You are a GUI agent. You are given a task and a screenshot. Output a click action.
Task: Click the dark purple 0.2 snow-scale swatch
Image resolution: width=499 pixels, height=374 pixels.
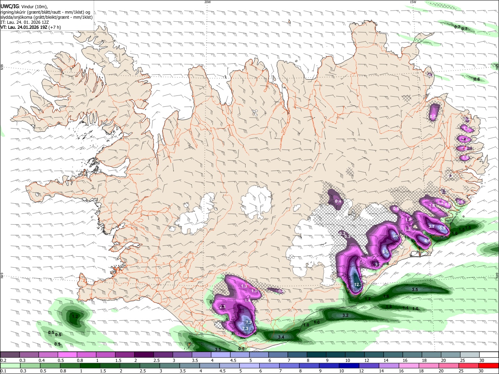[x=10, y=355]
